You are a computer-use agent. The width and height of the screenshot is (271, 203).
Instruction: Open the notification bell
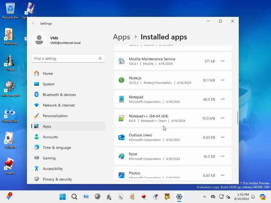253,197
